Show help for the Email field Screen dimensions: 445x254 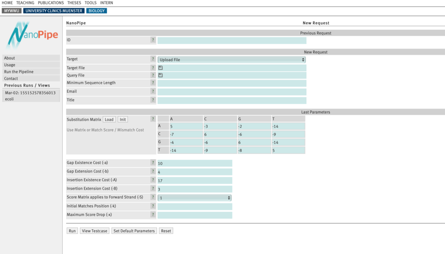[153, 91]
